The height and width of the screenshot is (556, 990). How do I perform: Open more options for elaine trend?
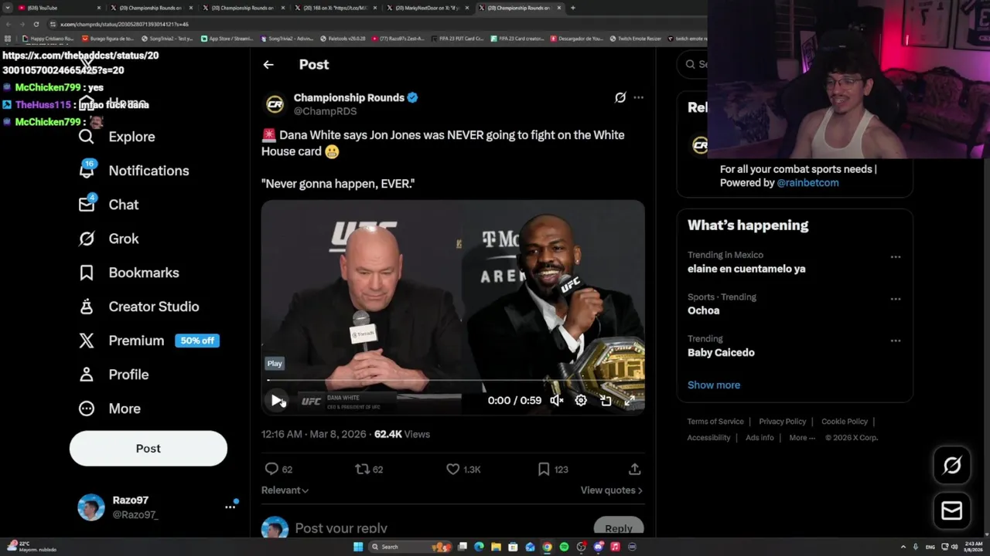tap(896, 257)
